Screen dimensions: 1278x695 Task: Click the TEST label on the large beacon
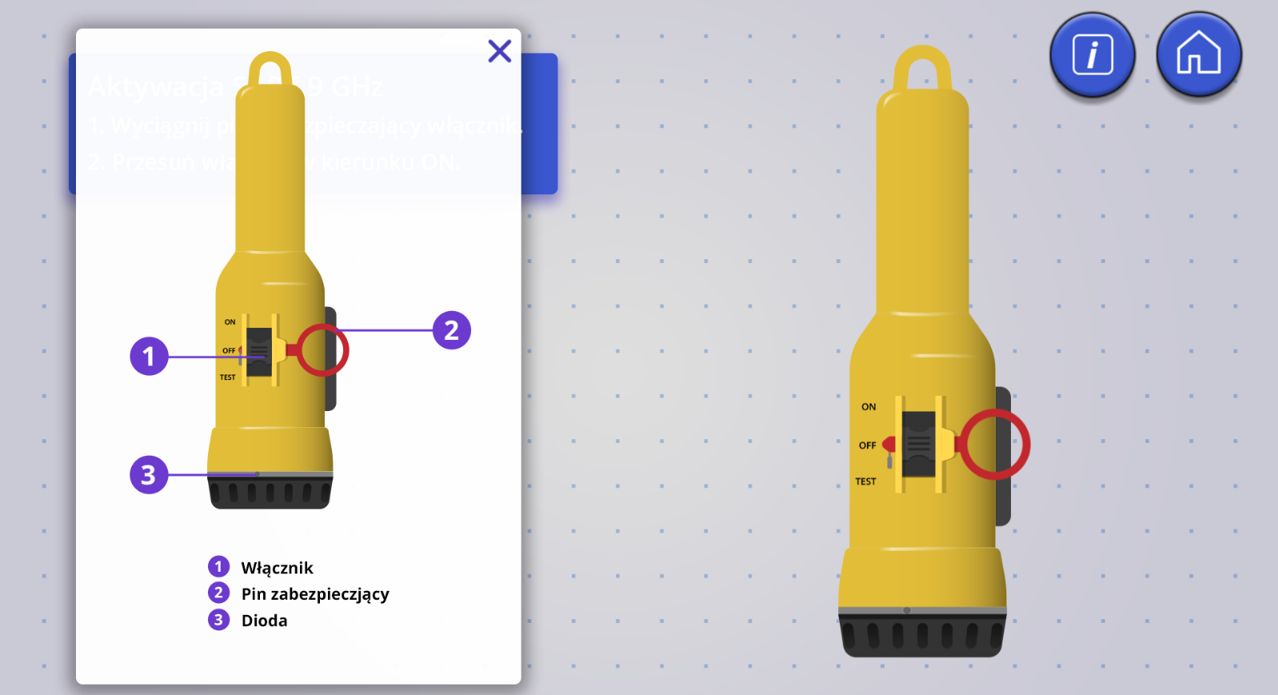coord(865,481)
